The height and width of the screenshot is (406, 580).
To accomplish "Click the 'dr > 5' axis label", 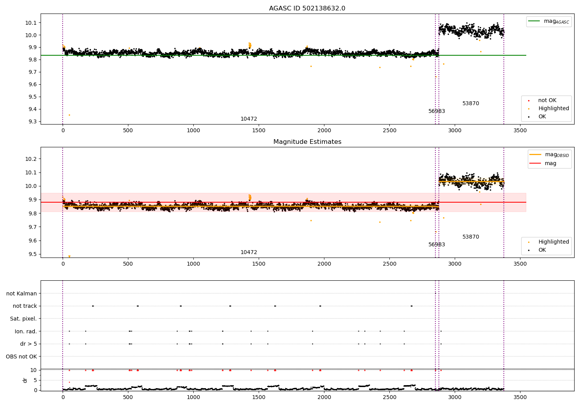I will [x=29, y=344].
